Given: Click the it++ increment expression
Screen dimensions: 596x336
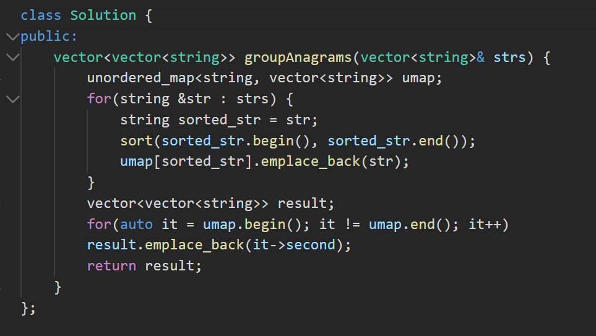Looking at the screenshot, I should [485, 224].
